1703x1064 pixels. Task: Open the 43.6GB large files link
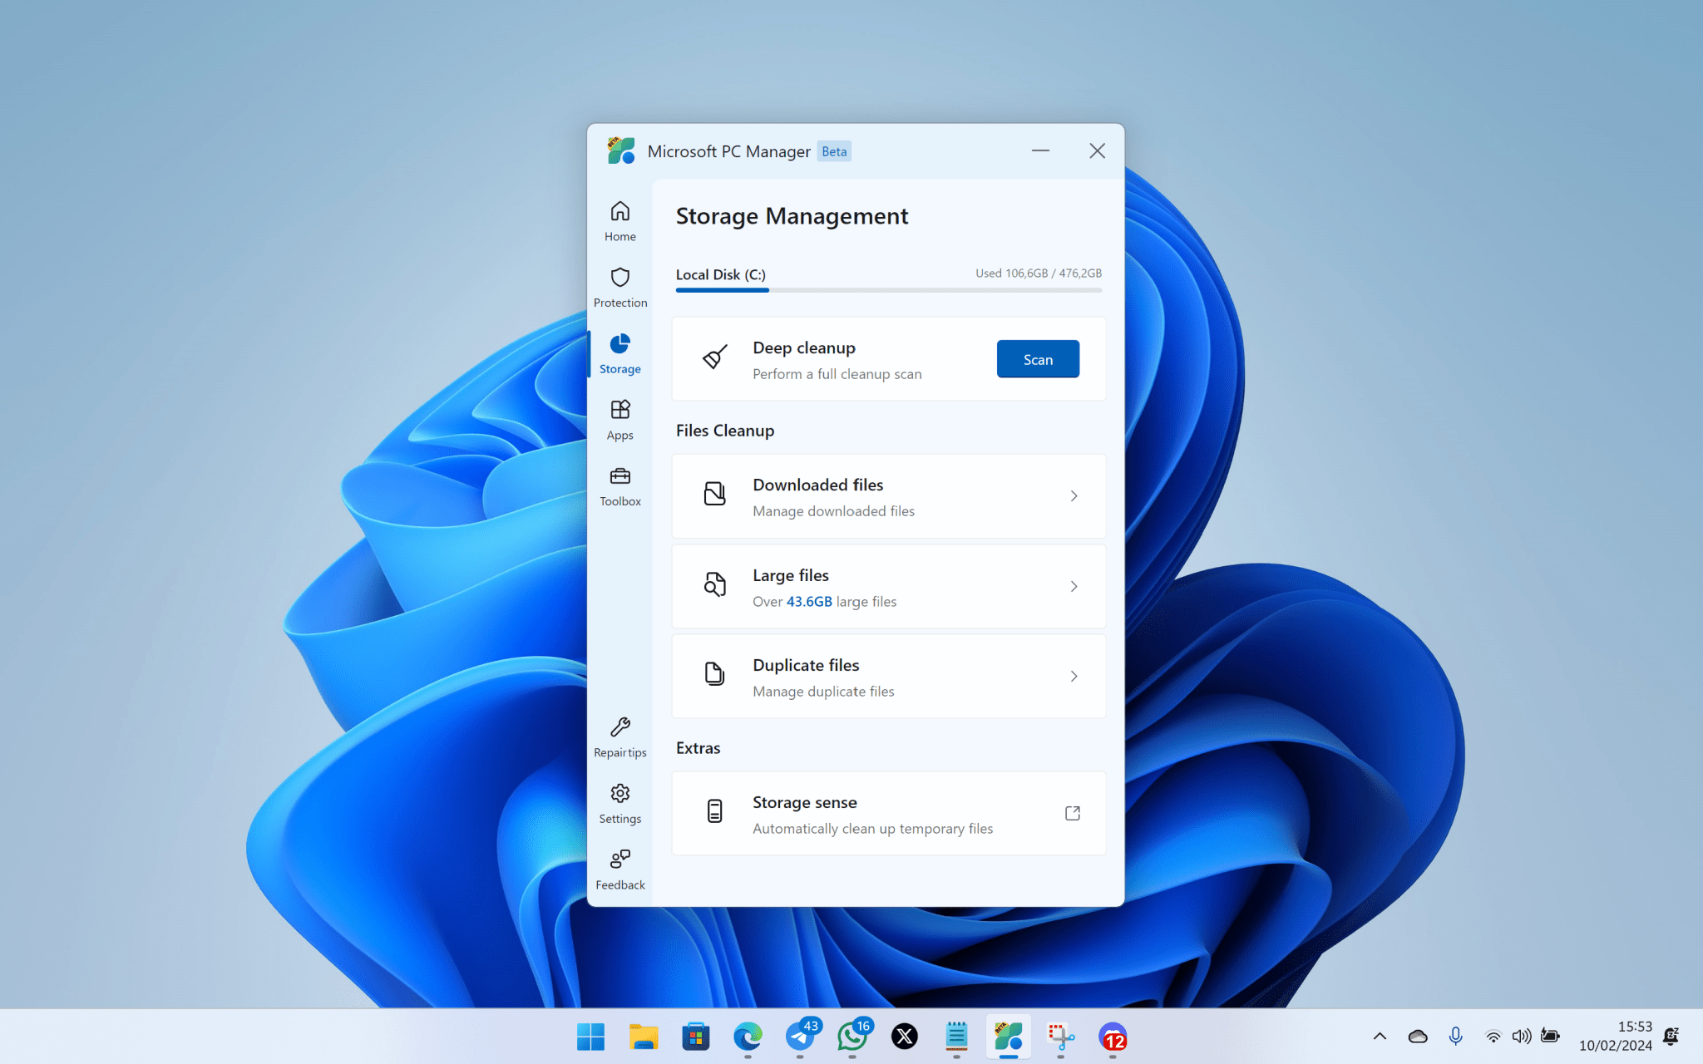tap(809, 601)
